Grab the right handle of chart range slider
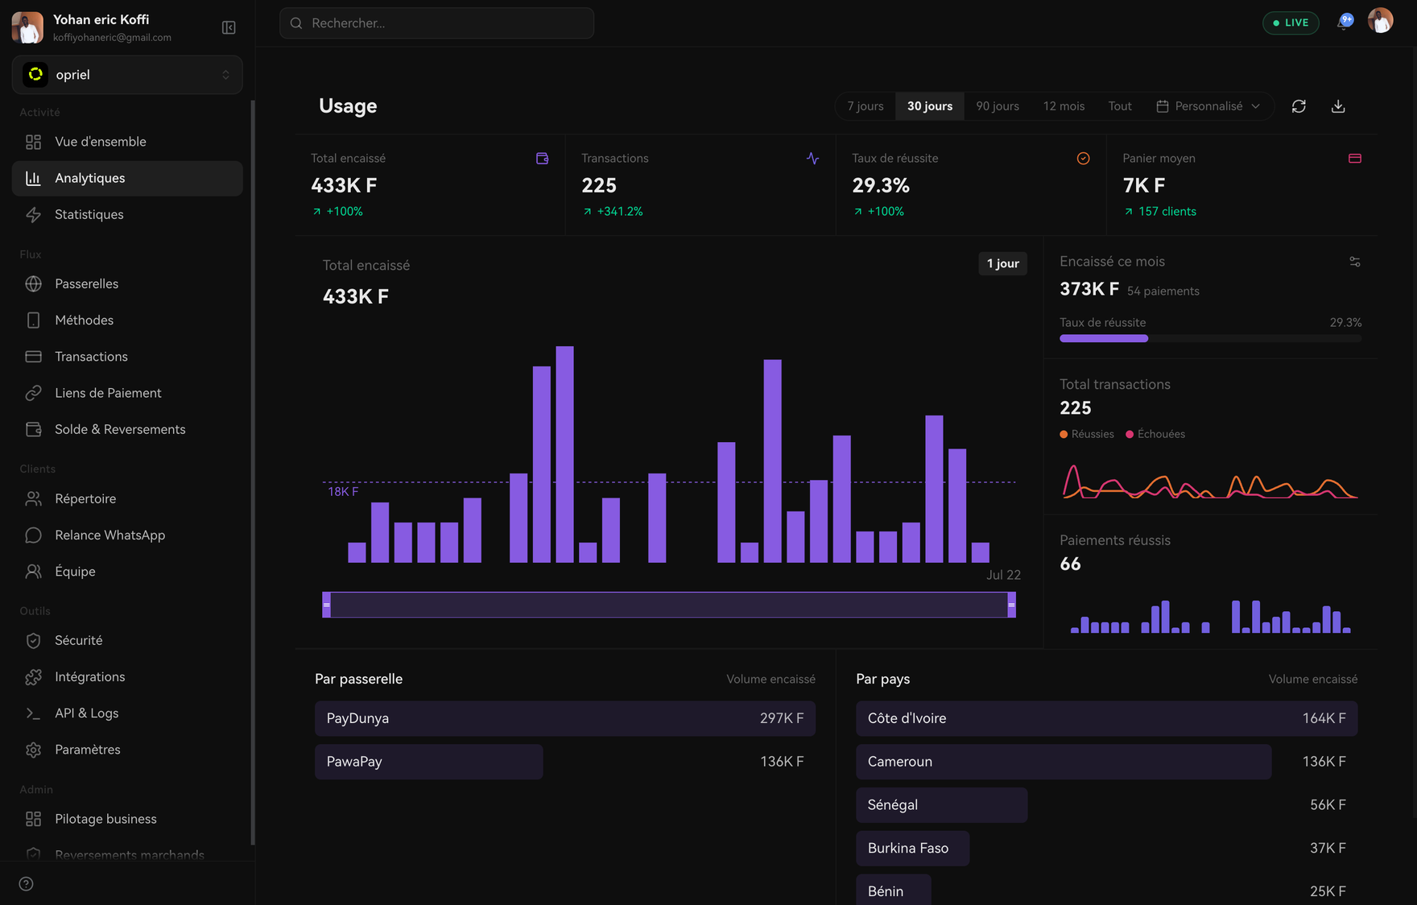Screen dimensions: 1417x905 click(x=1011, y=605)
